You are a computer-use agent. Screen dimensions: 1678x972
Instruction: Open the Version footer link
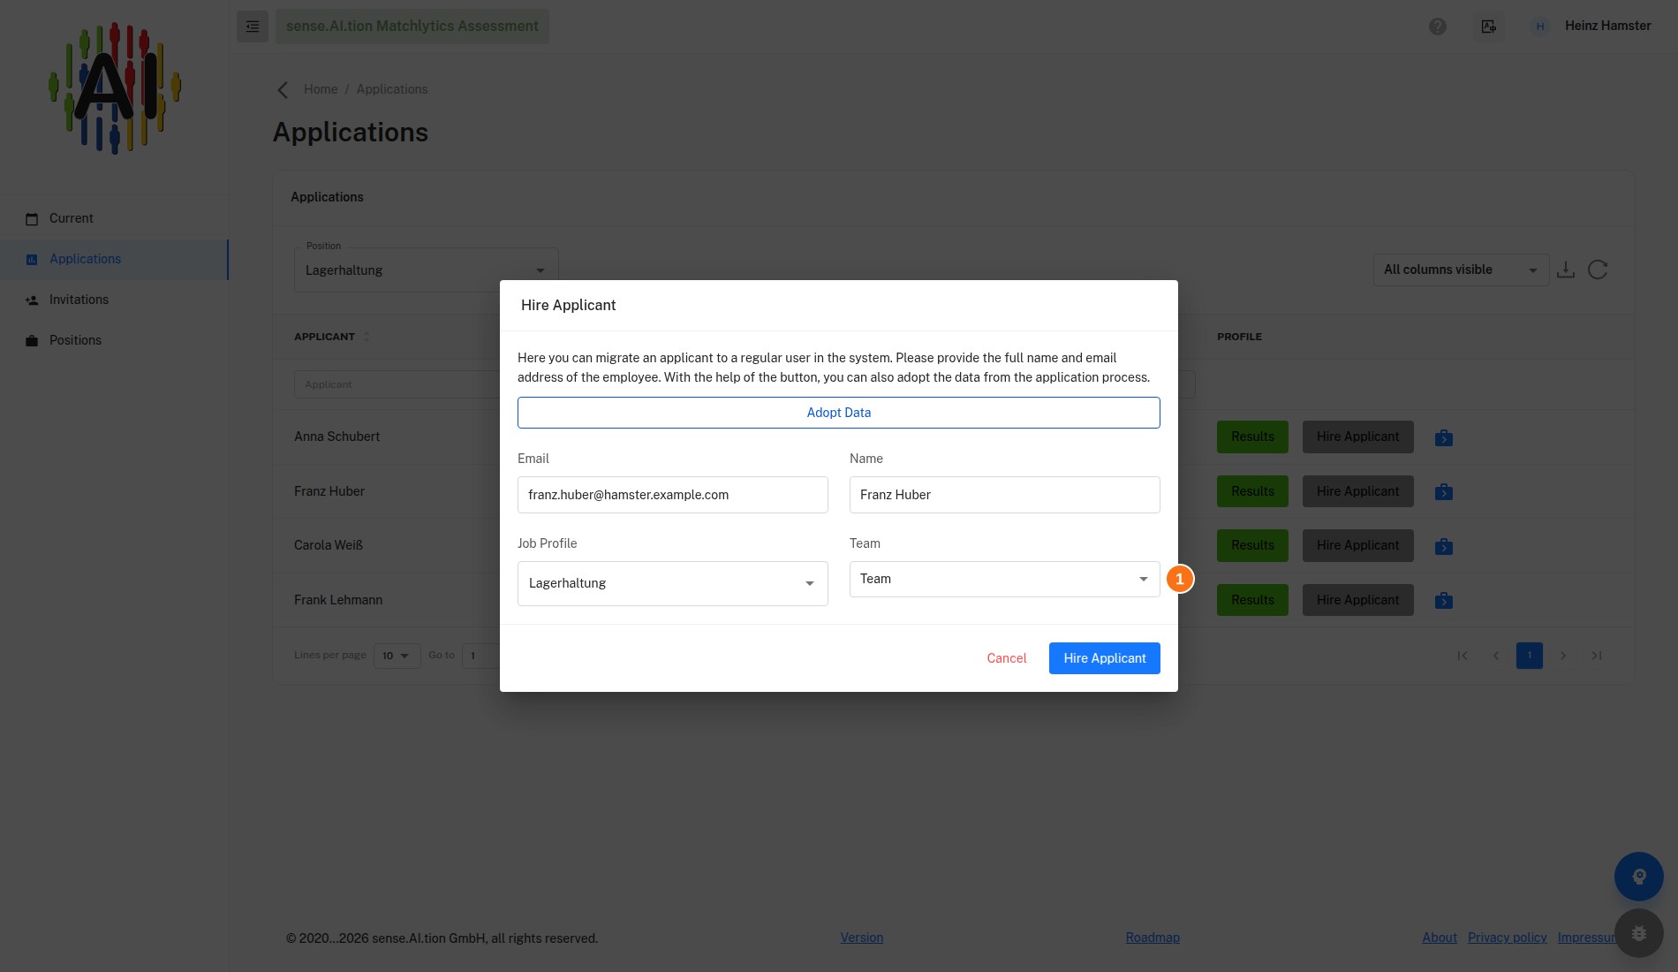(862, 938)
